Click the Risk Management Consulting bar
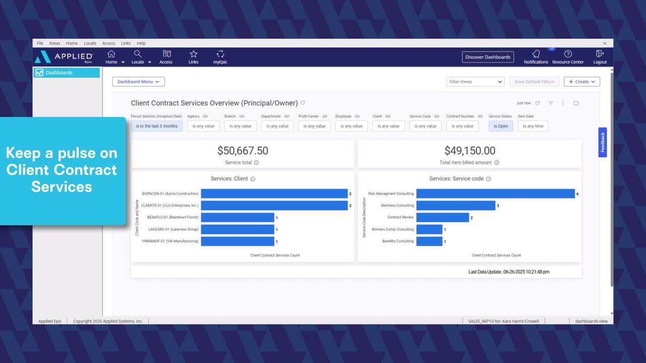This screenshot has height=363, width=646. point(495,194)
